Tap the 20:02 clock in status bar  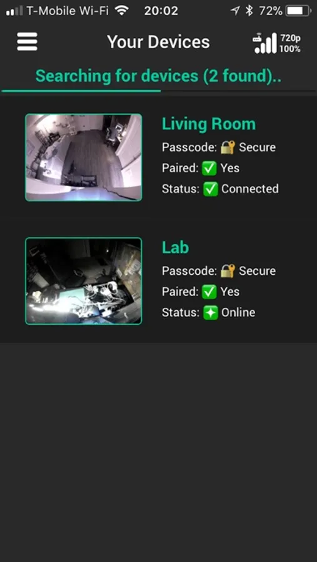click(x=161, y=11)
